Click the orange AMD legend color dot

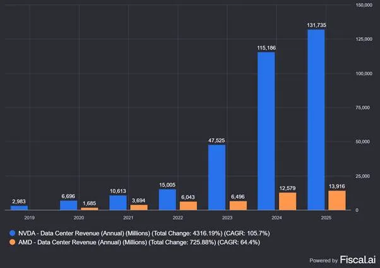pyautogui.click(x=13, y=242)
